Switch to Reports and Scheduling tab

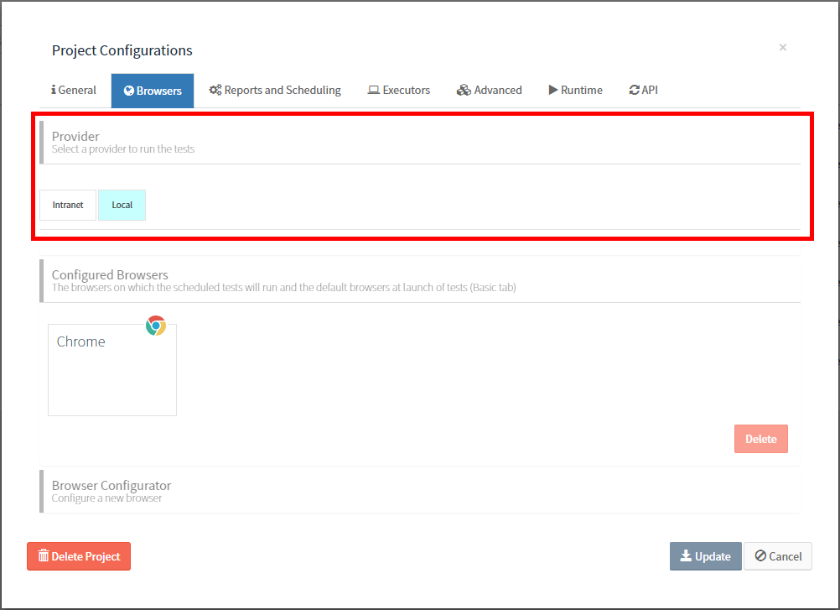(x=275, y=90)
